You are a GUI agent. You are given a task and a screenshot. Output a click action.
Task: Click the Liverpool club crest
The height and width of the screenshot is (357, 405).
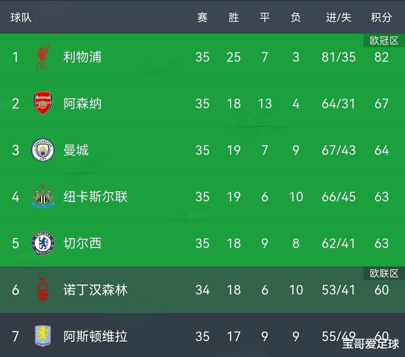[43, 57]
